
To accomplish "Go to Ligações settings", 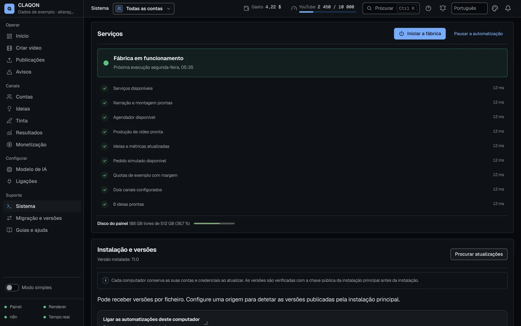I will coord(42,181).
